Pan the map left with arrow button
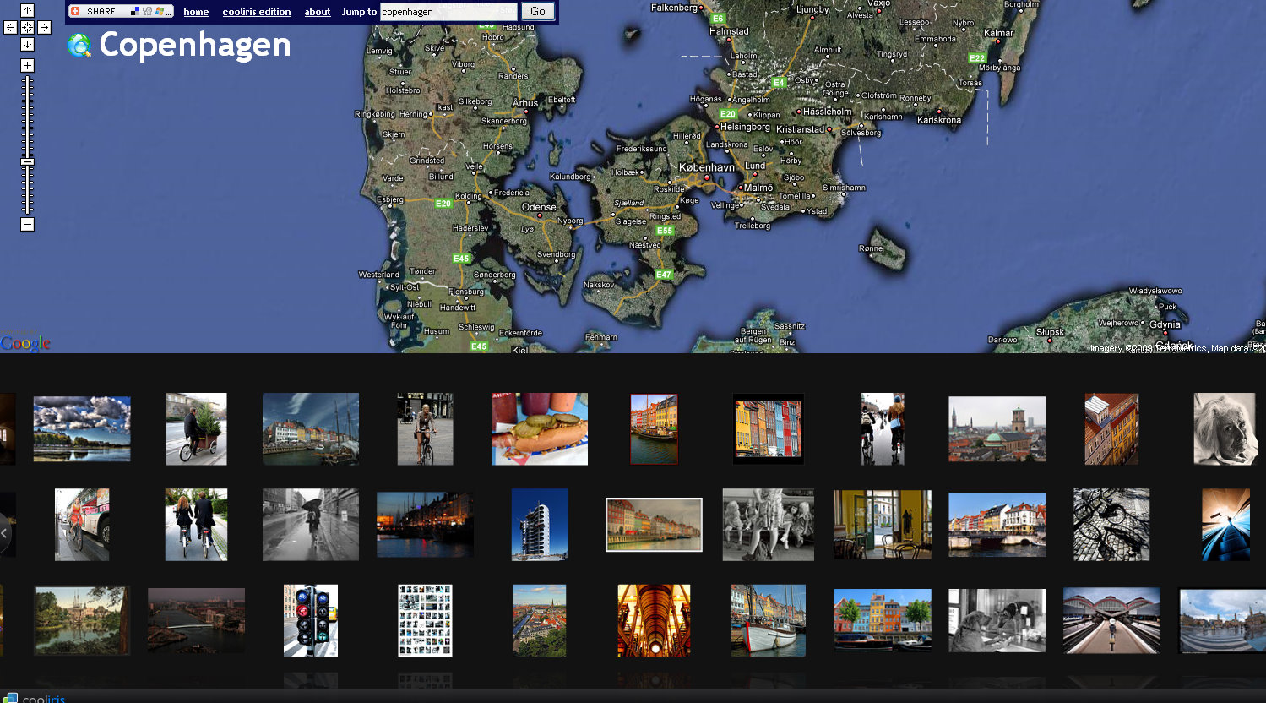 point(10,28)
